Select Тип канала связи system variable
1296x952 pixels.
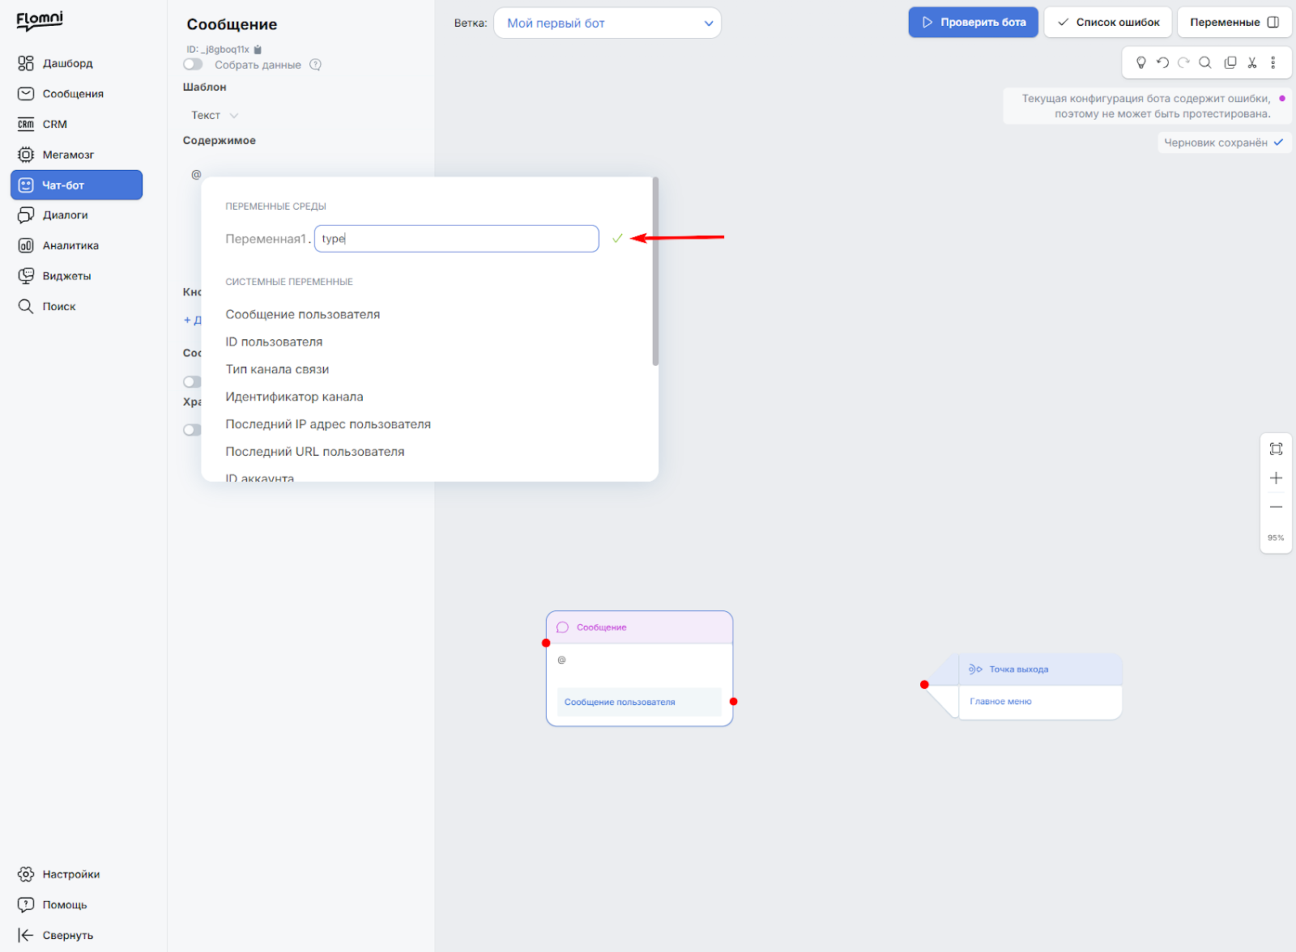point(277,369)
